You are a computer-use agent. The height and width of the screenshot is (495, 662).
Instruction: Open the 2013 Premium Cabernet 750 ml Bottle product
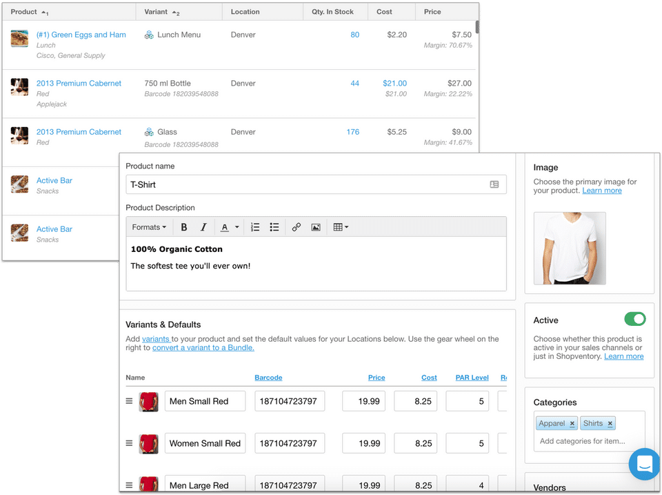[79, 84]
